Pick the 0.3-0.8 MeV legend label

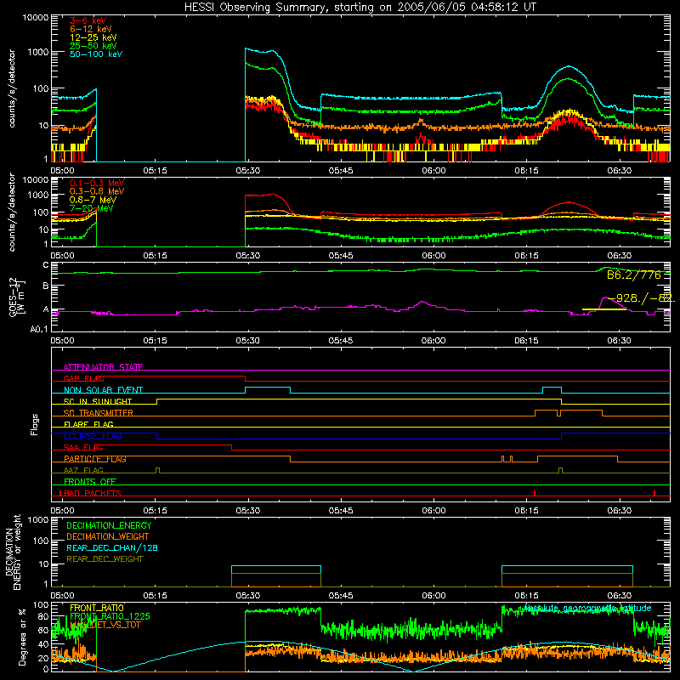tap(97, 191)
